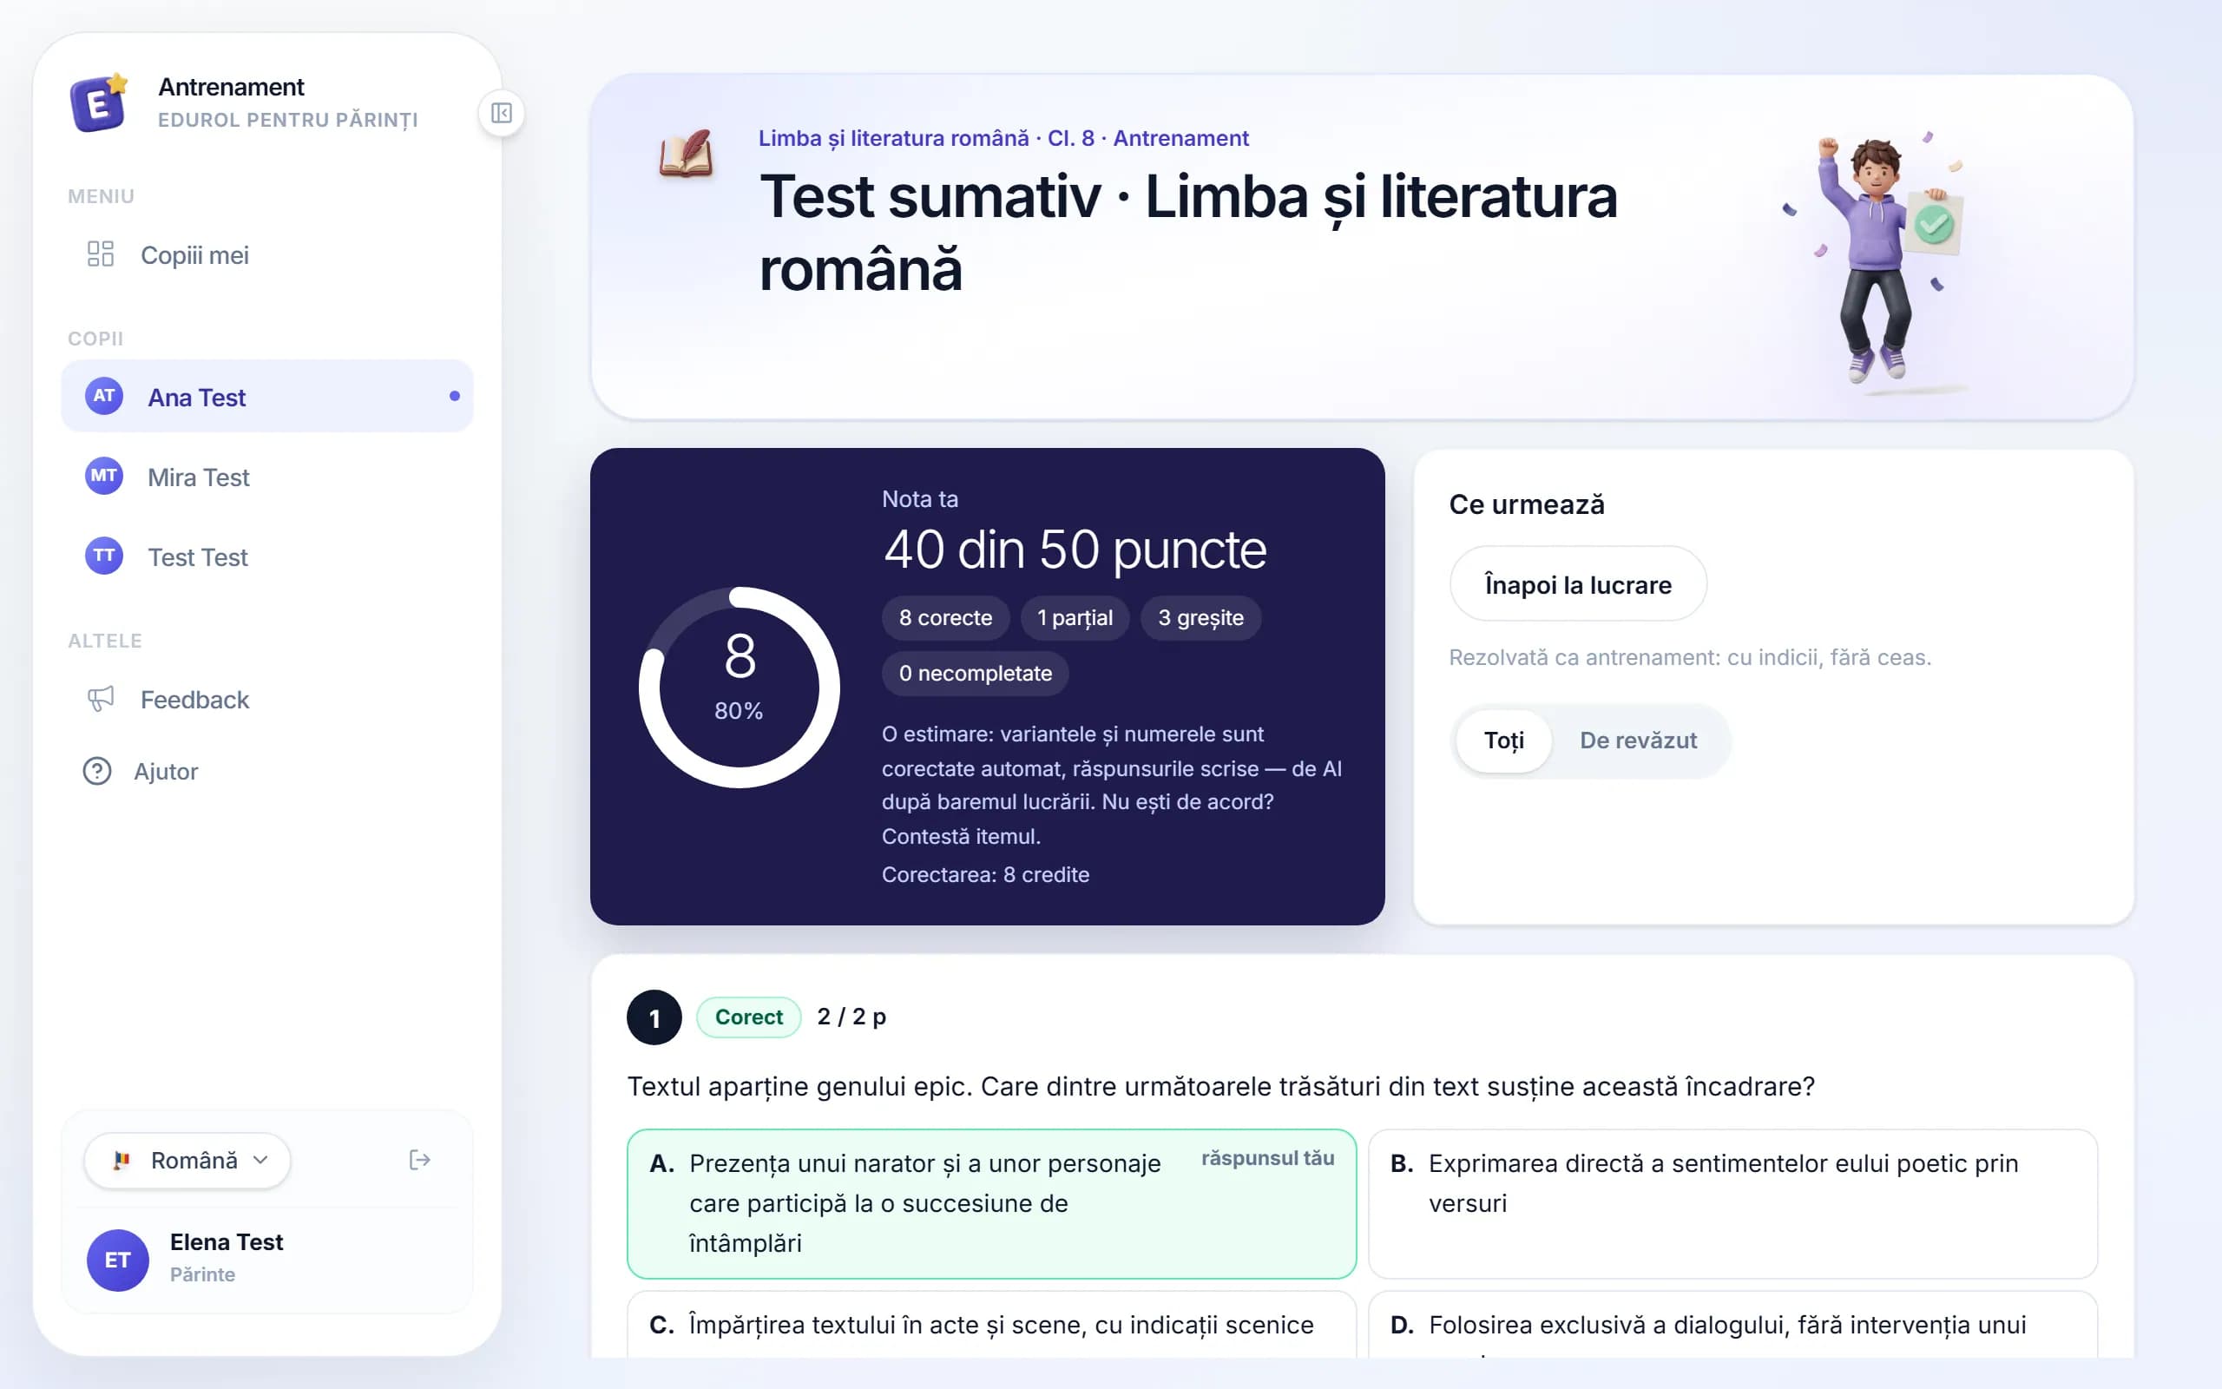Click the MT avatar badge
Image resolution: width=2222 pixels, height=1389 pixels.
[x=104, y=476]
